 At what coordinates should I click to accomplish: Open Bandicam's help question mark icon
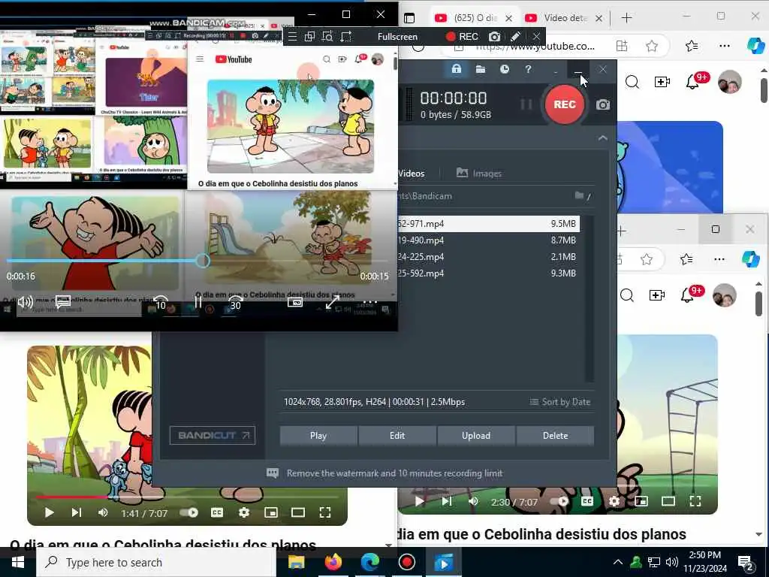click(528, 69)
